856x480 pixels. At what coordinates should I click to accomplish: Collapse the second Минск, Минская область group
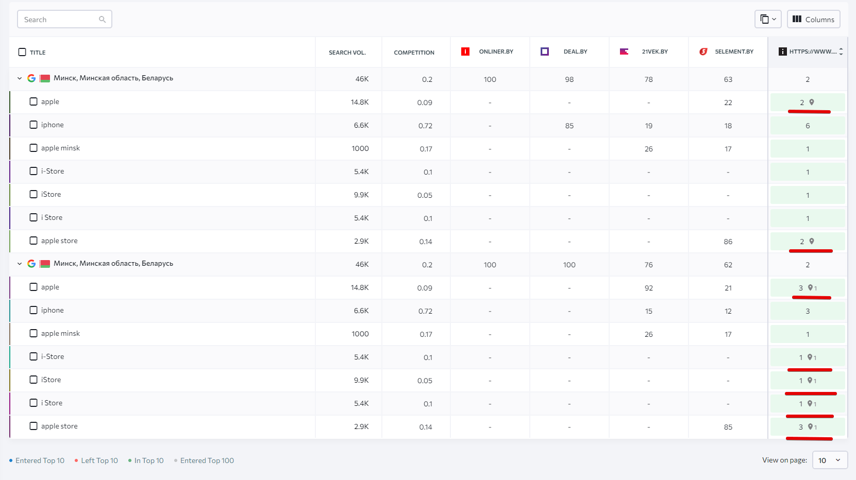[20, 264]
